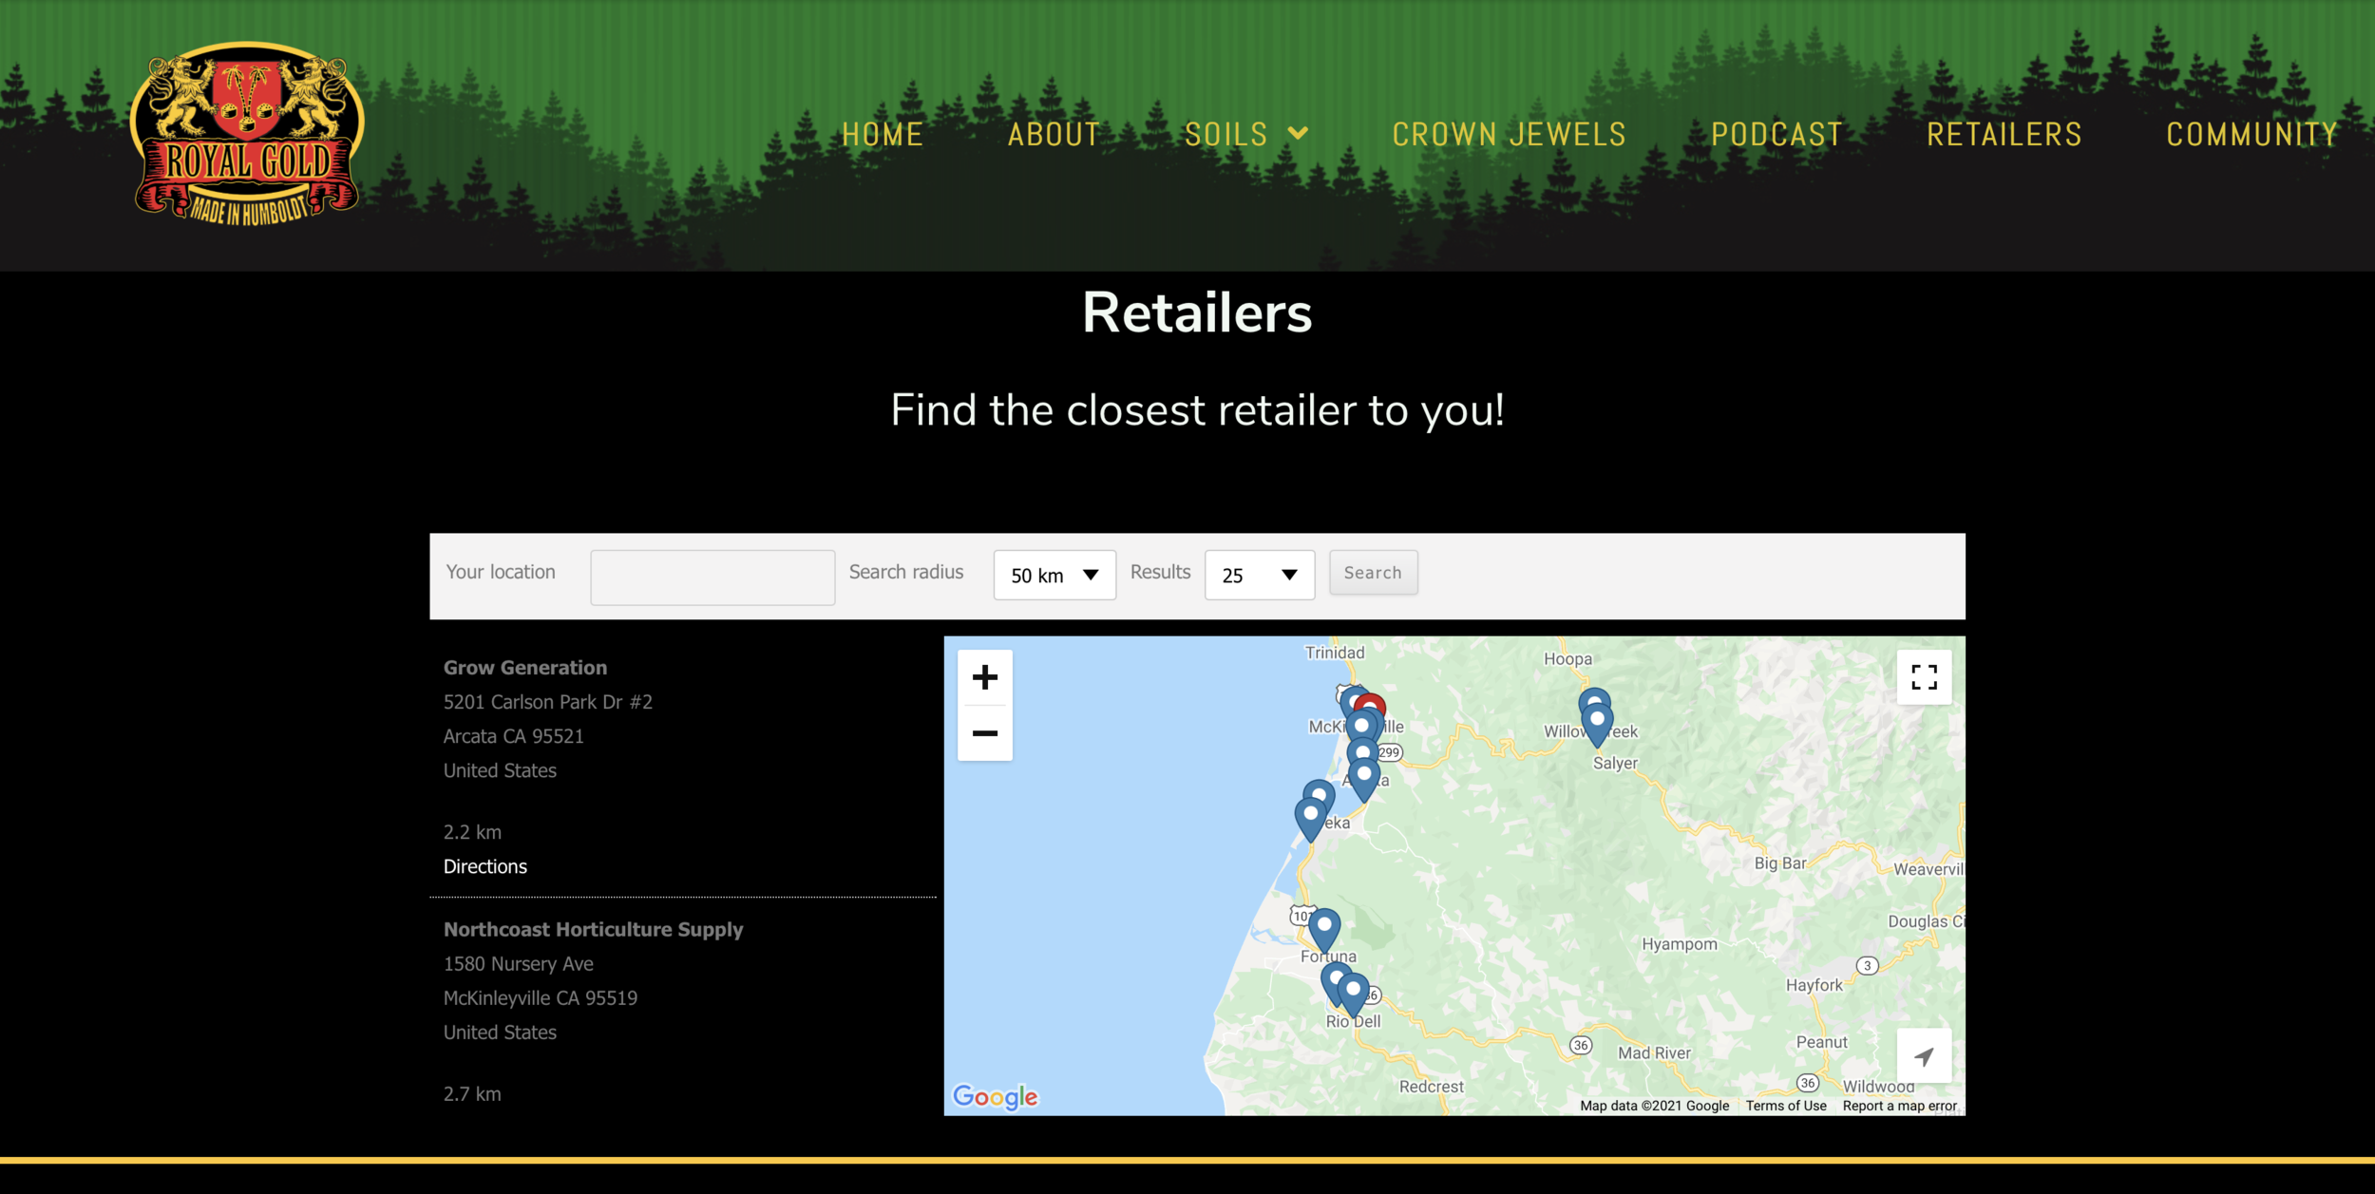The height and width of the screenshot is (1194, 2375).
Task: Go to the Podcast page
Action: coord(1776,135)
